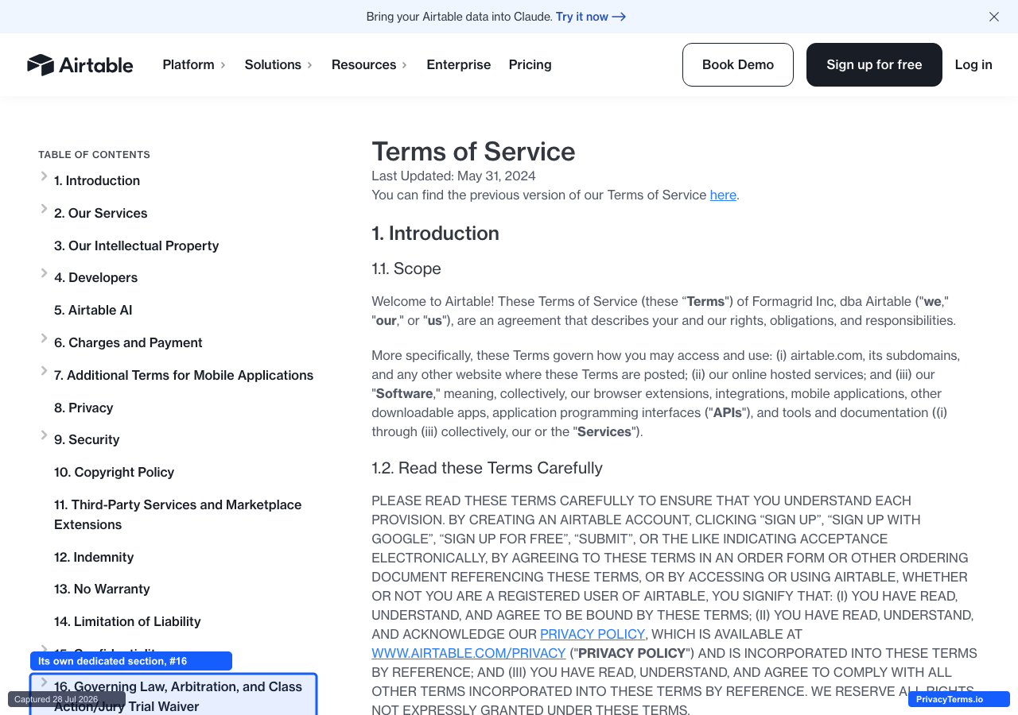Viewport: 1018px width, 715px height.
Task: Open the previous Terms version 'here' link
Action: pyautogui.click(x=723, y=195)
